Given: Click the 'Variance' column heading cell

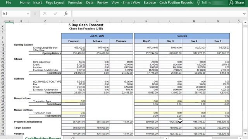Looking at the screenshot, I should pos(121,41).
